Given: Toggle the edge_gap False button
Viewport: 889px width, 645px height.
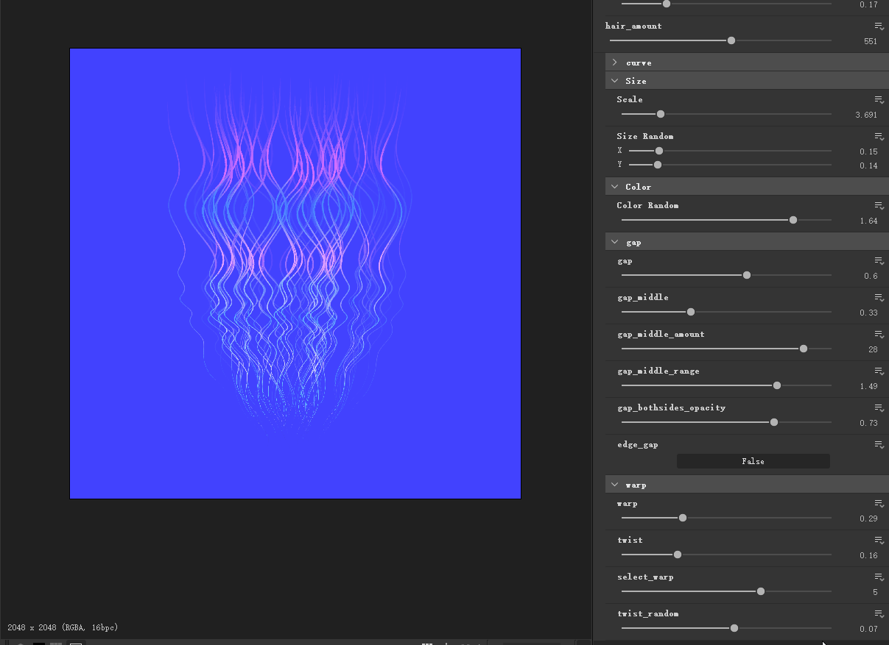Looking at the screenshot, I should click(753, 461).
